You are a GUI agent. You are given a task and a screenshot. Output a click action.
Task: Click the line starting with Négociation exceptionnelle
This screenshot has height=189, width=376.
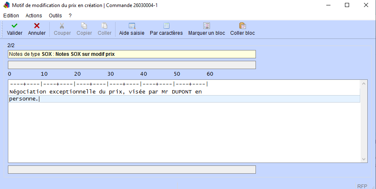coord(105,92)
